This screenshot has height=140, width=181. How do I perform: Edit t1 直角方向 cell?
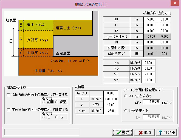[164, 25]
